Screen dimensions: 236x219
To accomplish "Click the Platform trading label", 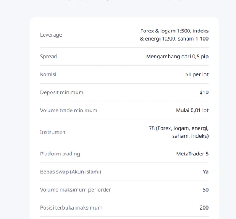I will coord(60,154).
